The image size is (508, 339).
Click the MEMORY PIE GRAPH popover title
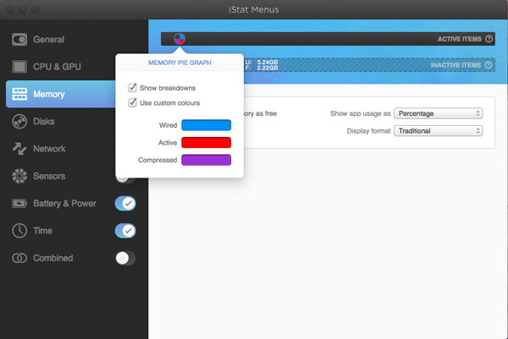(179, 63)
